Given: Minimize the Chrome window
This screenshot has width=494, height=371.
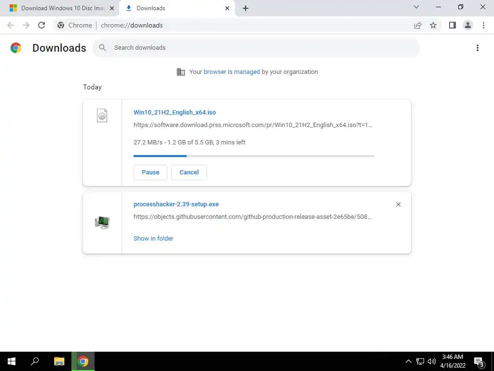Looking at the screenshot, I should tap(438, 7).
